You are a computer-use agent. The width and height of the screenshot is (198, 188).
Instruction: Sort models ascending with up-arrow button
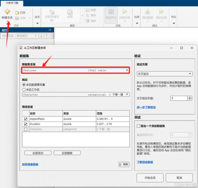pos(47,36)
